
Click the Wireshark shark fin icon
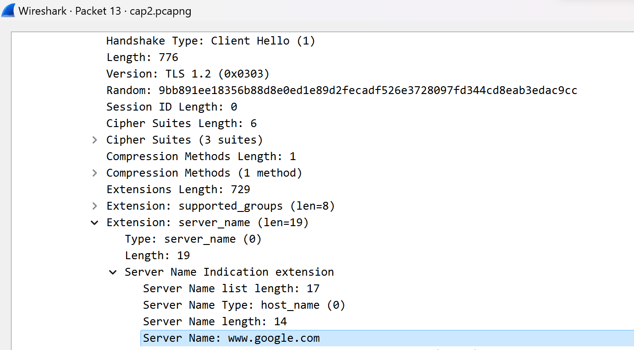9,11
